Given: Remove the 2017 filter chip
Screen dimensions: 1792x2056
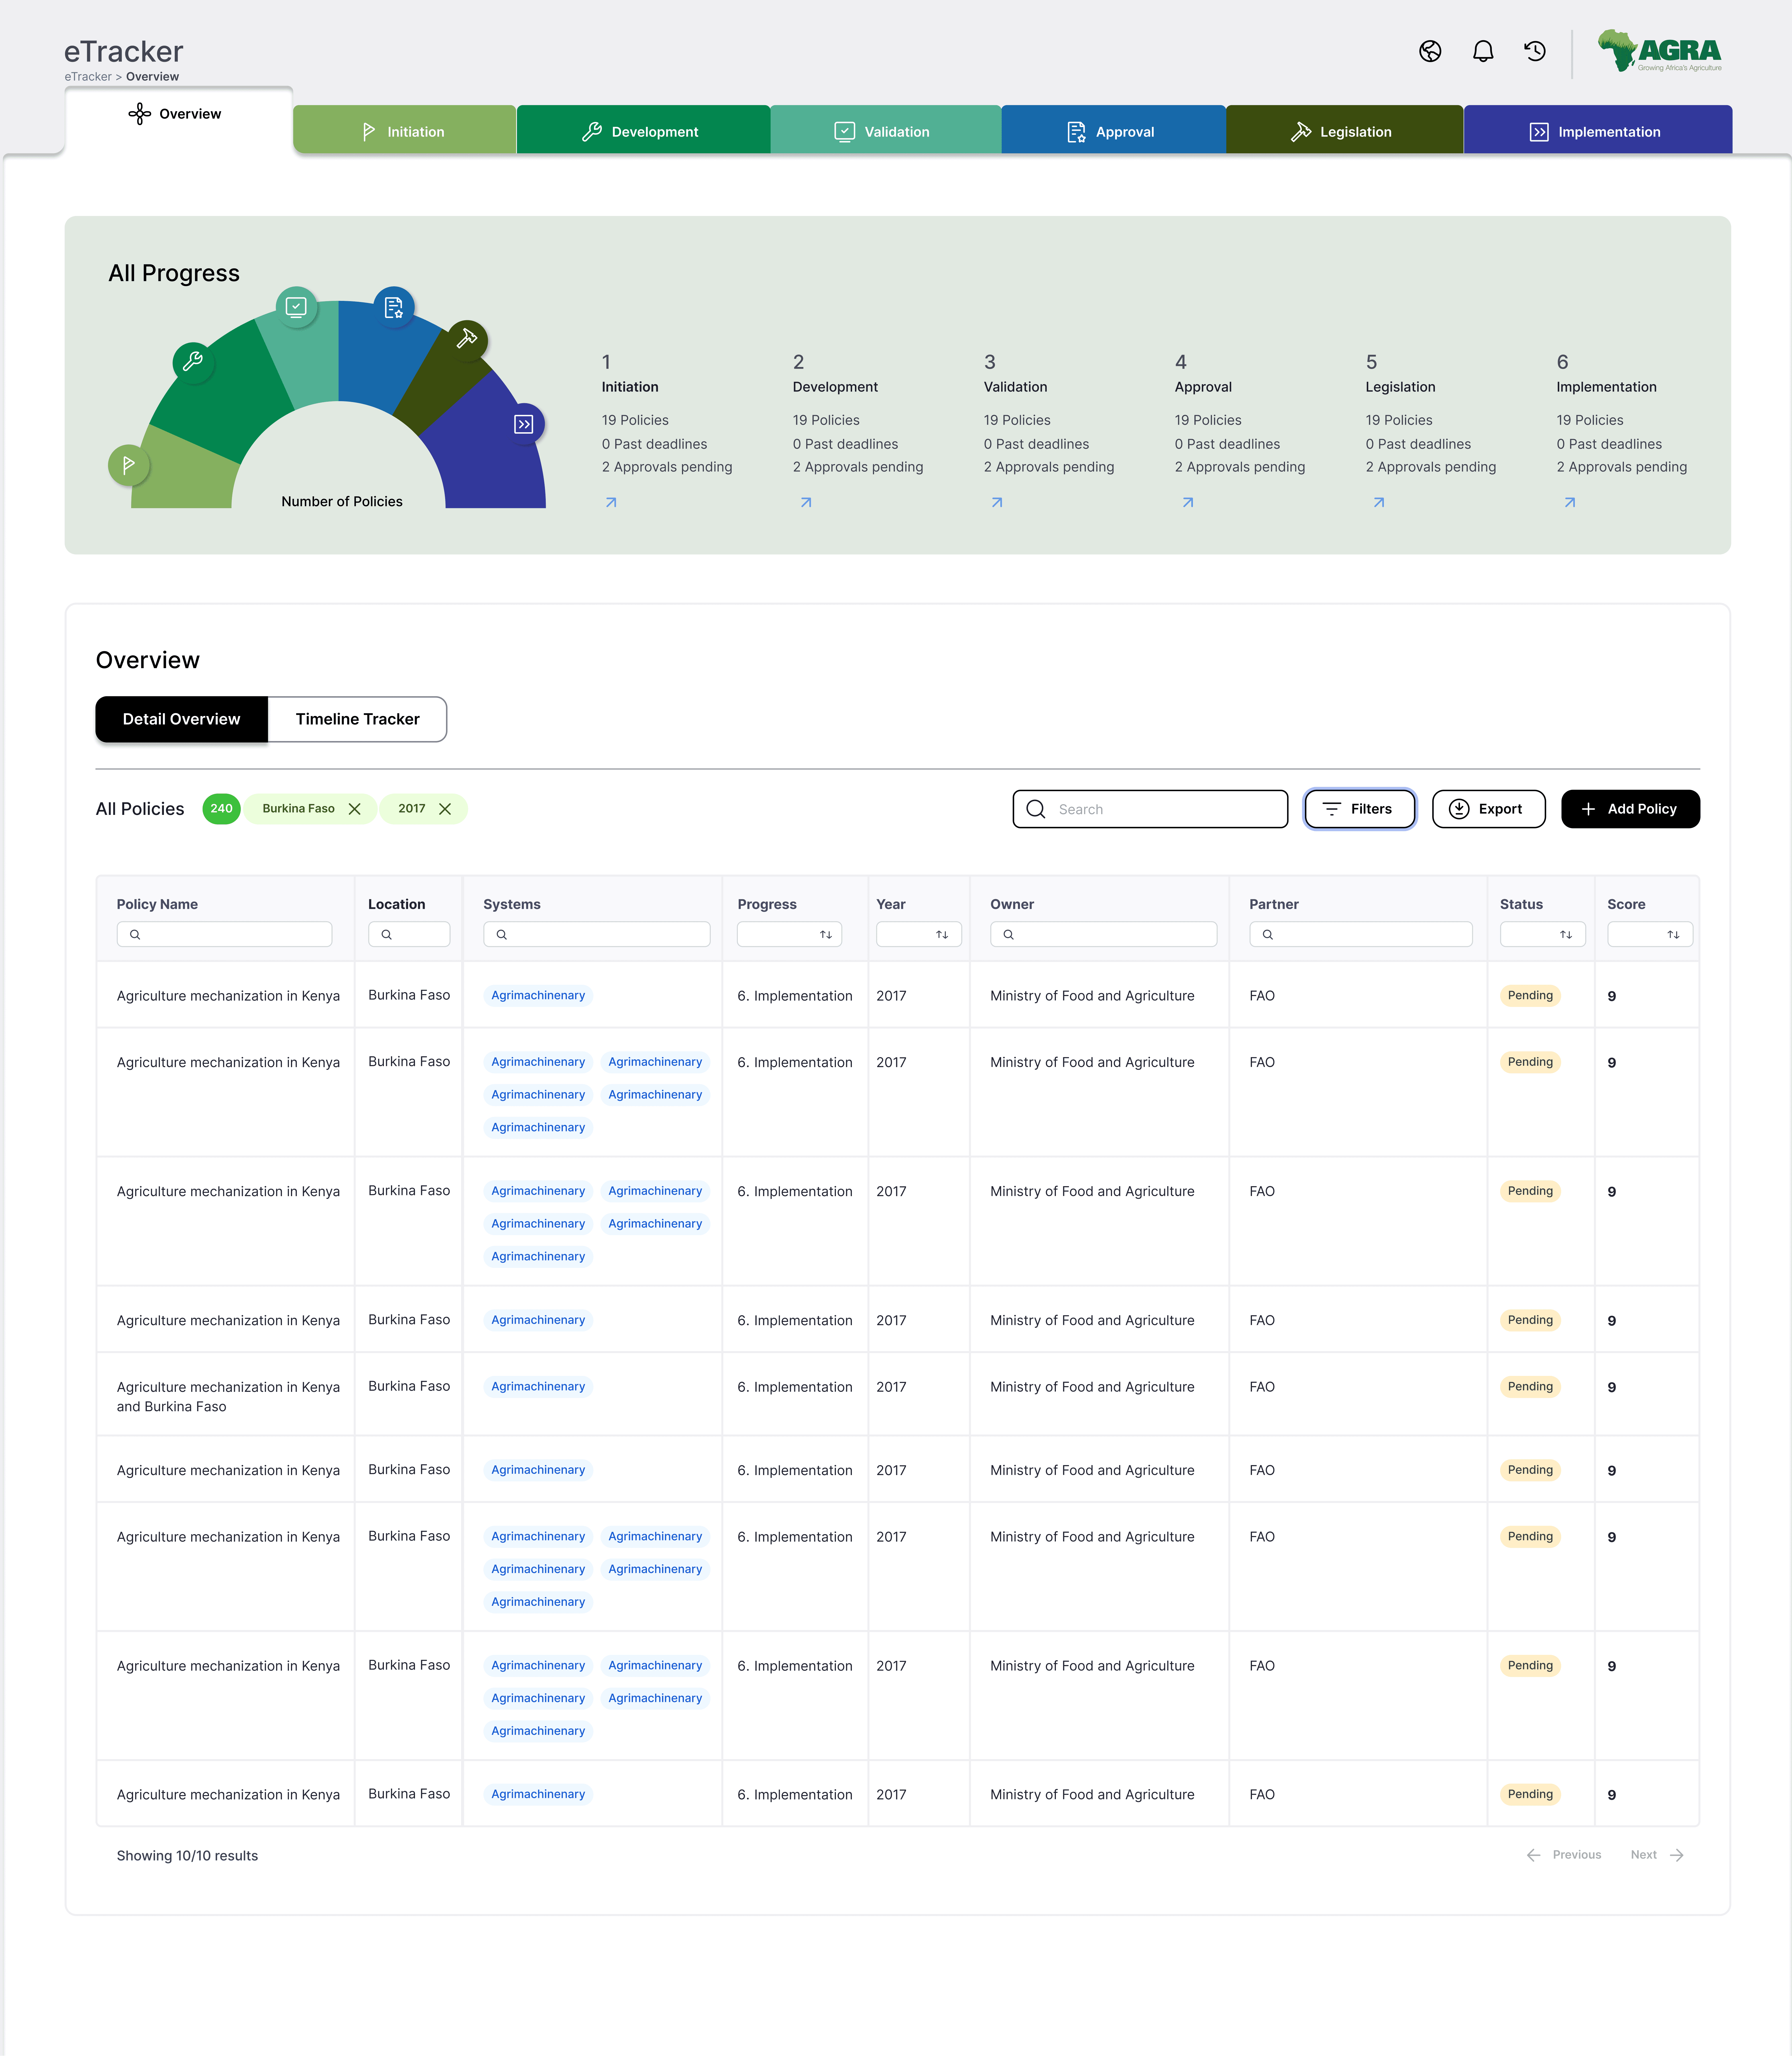Looking at the screenshot, I should pyautogui.click(x=445, y=809).
